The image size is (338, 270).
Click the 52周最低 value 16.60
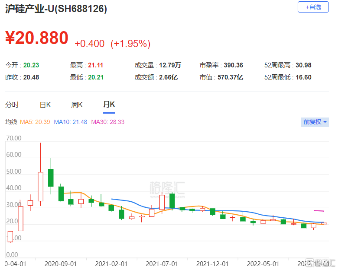303,77
